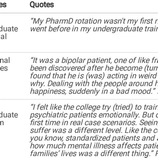Select the line 'went before in my undergraduate'
158x158 pixels.
pos(94,29)
